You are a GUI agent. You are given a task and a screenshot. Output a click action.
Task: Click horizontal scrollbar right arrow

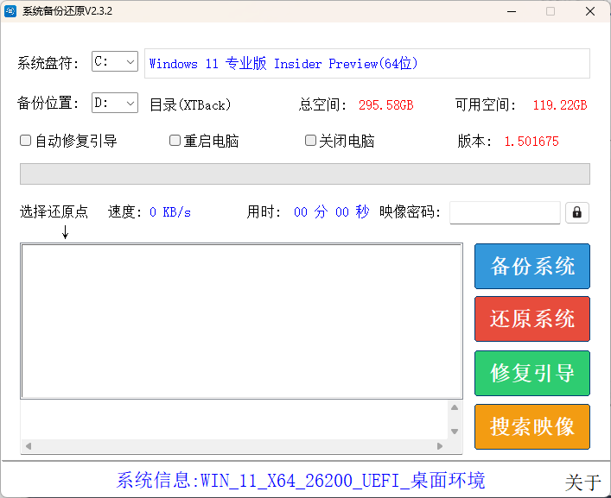440,446
